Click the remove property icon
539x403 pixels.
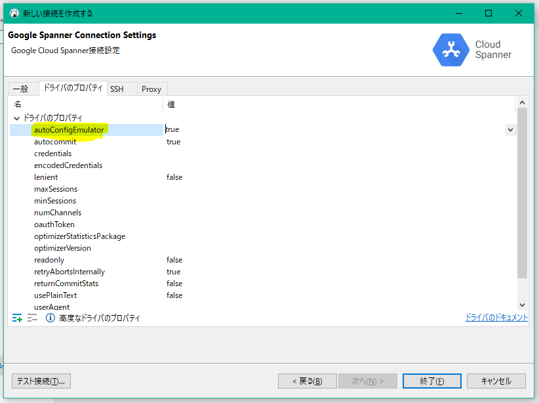tap(32, 318)
